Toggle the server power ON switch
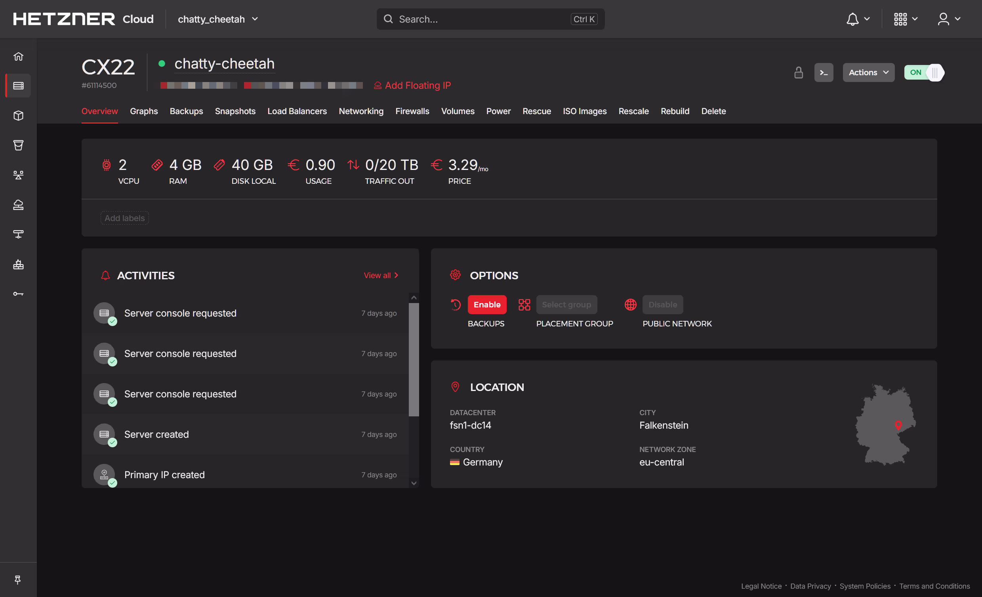Image resolution: width=982 pixels, height=597 pixels. pos(924,72)
